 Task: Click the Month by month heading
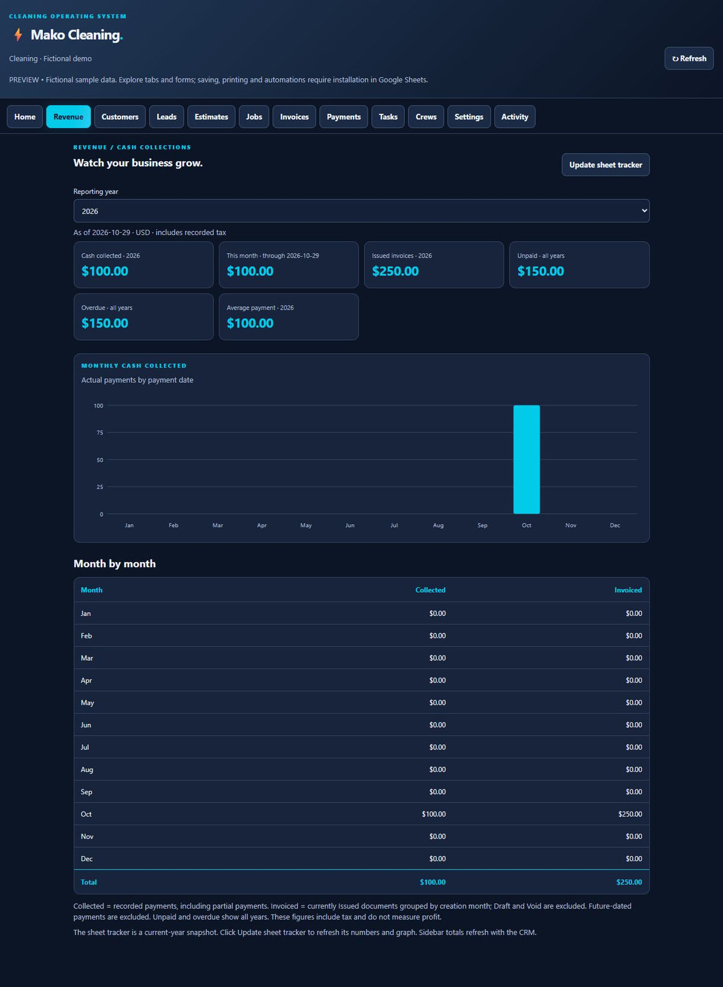click(114, 564)
